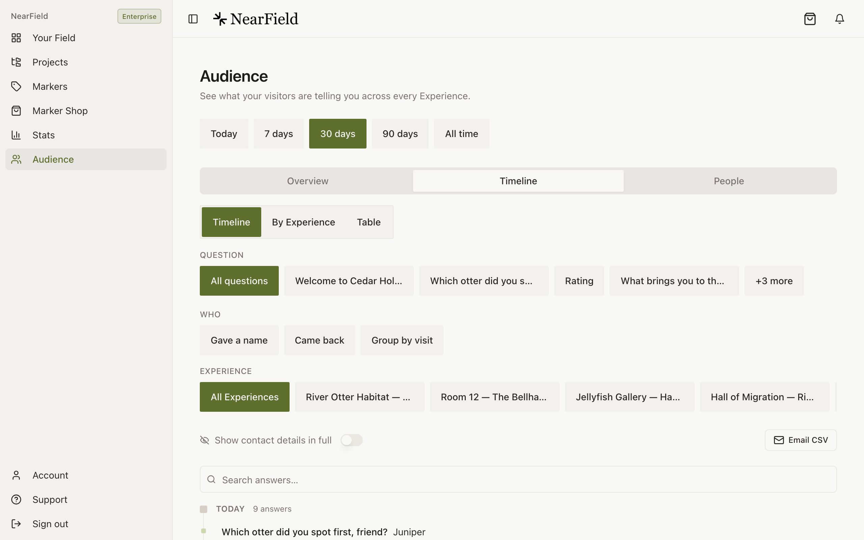
Task: Open the shopping bag icon in top bar
Action: (x=810, y=19)
